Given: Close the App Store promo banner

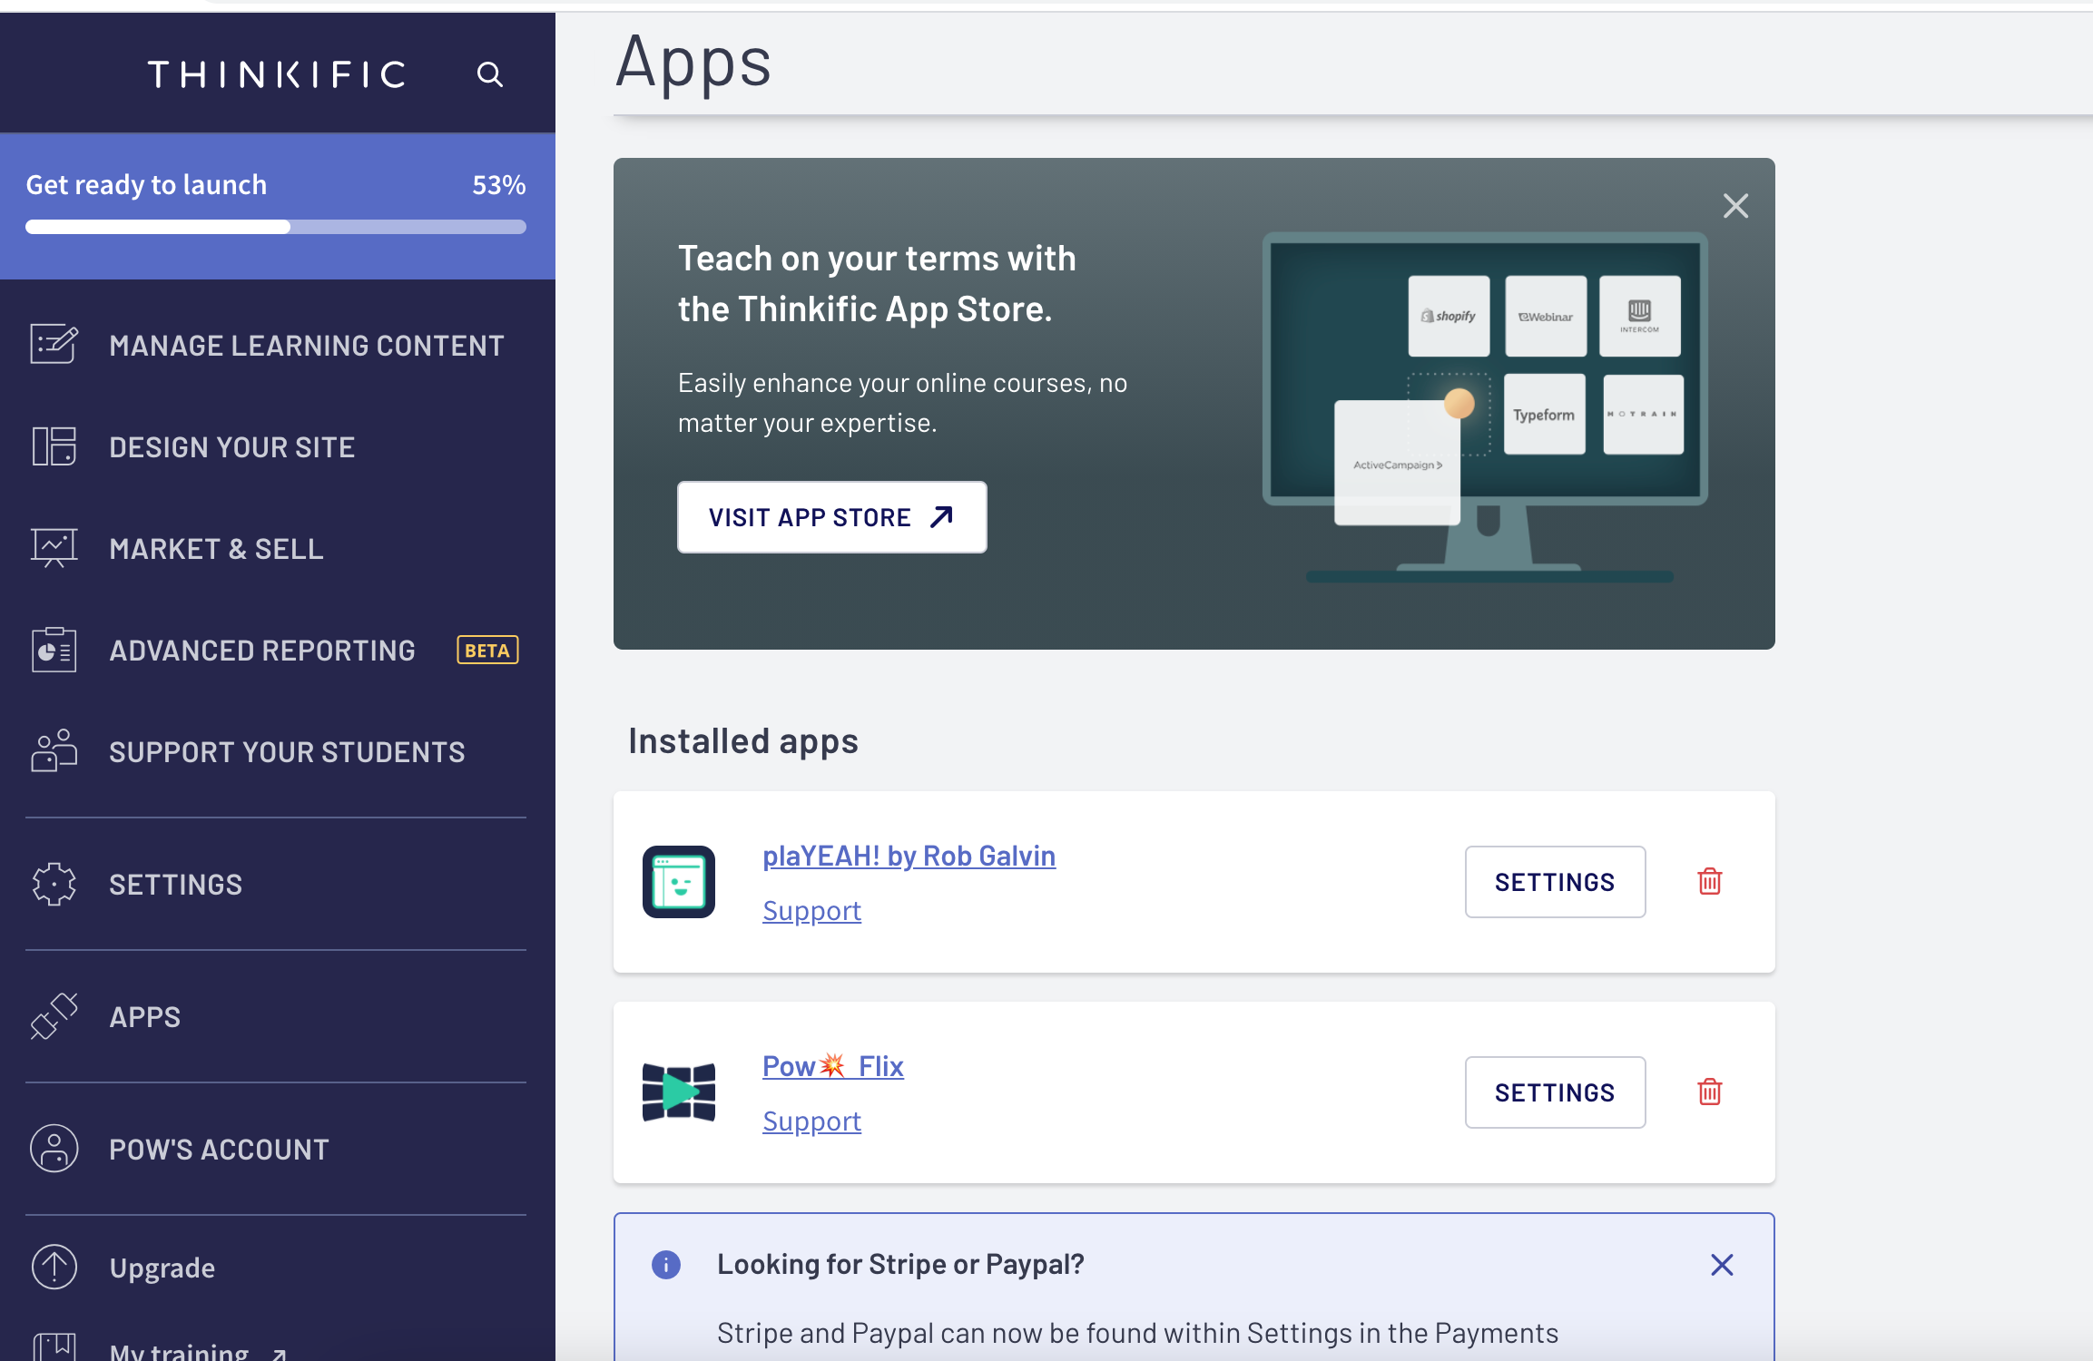Looking at the screenshot, I should pos(1735,206).
